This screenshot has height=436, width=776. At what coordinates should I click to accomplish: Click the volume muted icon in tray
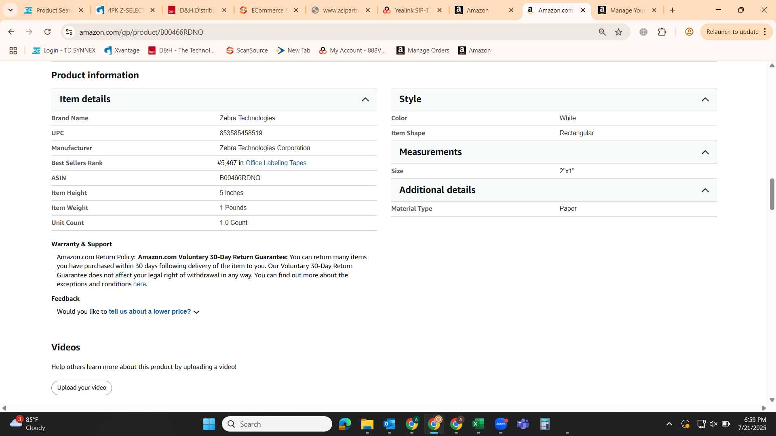pyautogui.click(x=713, y=424)
